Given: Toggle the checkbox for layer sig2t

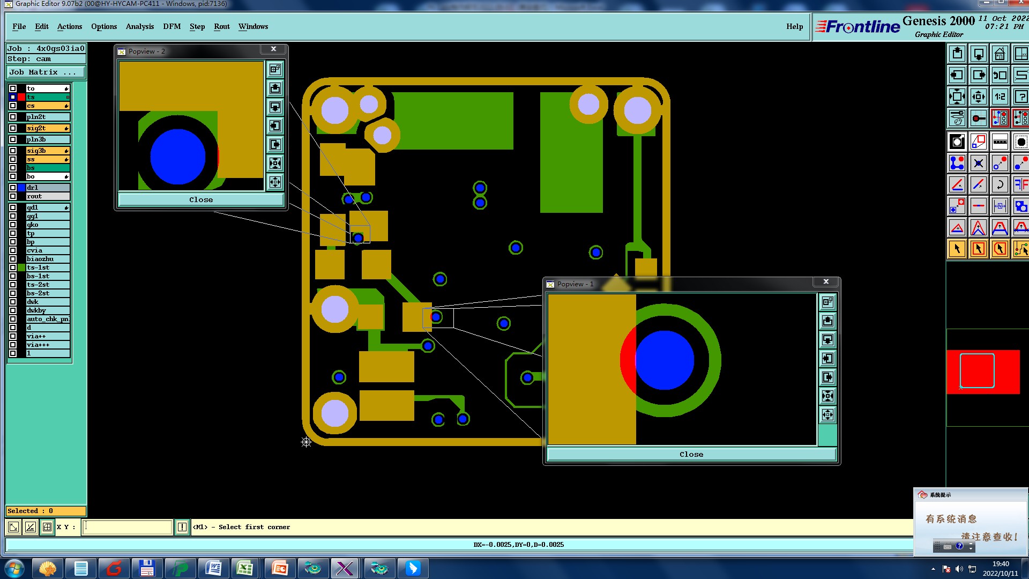Looking at the screenshot, I should [x=13, y=128].
